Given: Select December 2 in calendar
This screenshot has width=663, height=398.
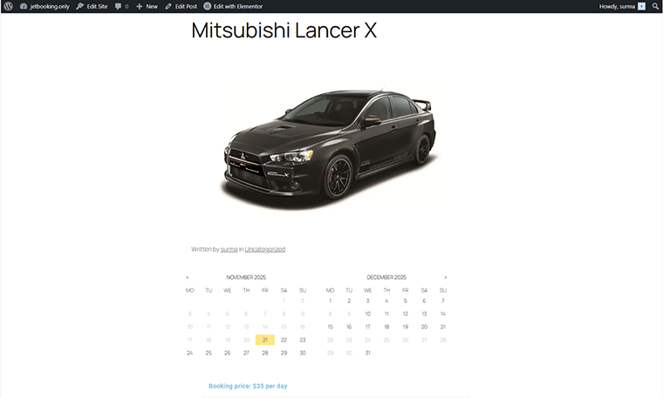Looking at the screenshot, I should click(x=349, y=301).
